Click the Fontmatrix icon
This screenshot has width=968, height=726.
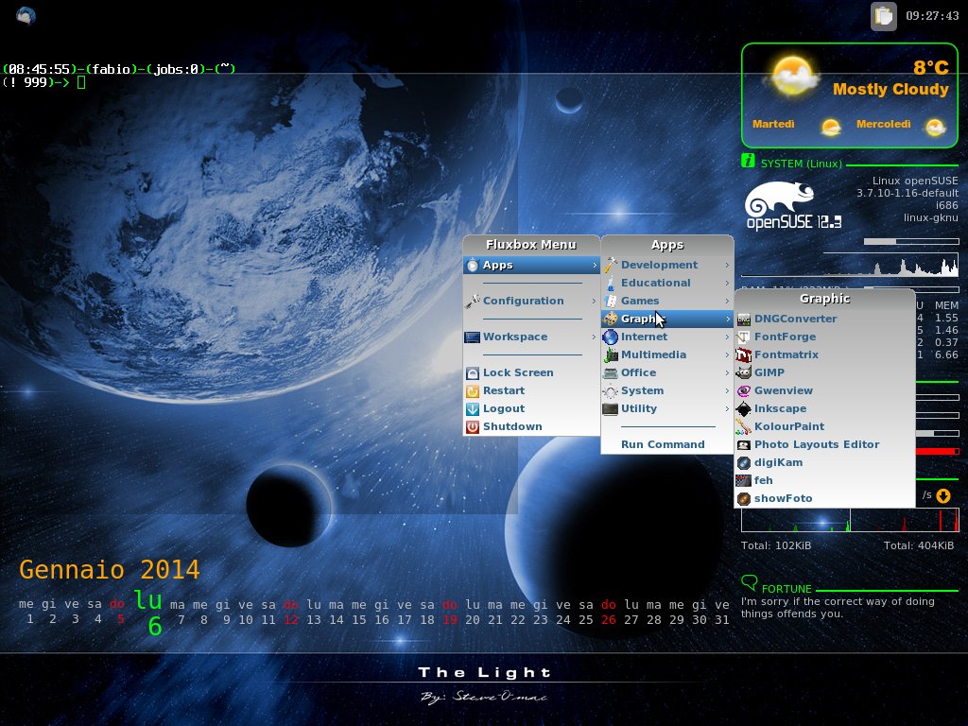[744, 355]
